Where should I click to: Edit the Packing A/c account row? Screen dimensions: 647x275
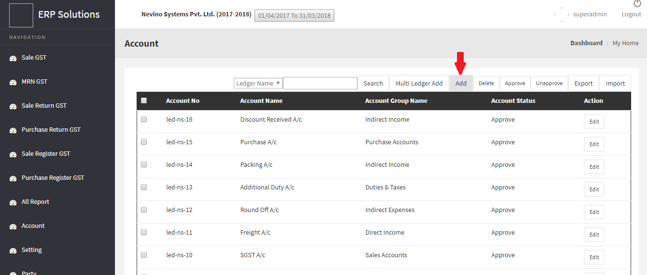pos(594,167)
